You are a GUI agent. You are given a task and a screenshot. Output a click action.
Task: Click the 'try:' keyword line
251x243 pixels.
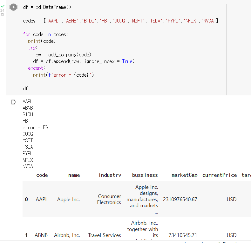pos(33,48)
